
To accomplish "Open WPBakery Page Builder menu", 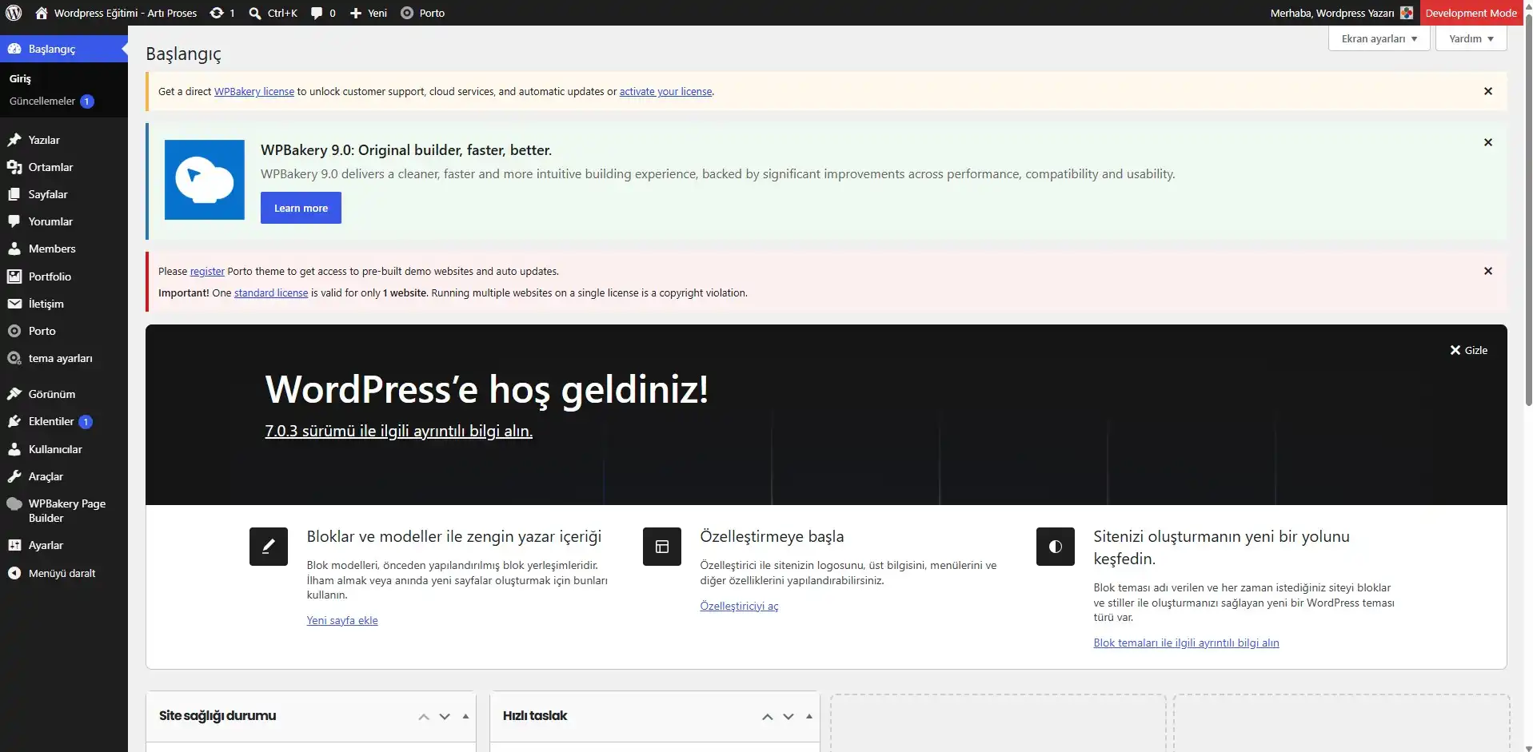I will [x=64, y=511].
